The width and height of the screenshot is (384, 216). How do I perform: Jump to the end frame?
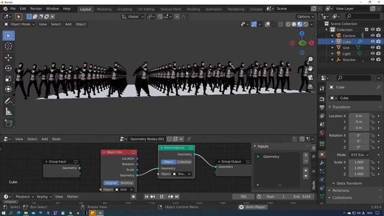pos(177,197)
